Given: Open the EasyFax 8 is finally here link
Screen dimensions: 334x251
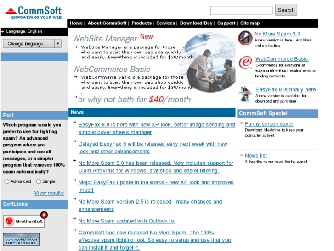Looking at the screenshot, I should click(x=285, y=89).
